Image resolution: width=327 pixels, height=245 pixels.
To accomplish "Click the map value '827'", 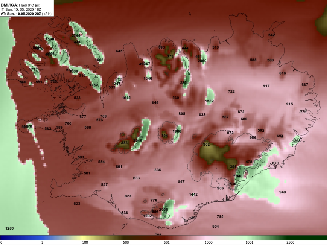I will point(104,185).
